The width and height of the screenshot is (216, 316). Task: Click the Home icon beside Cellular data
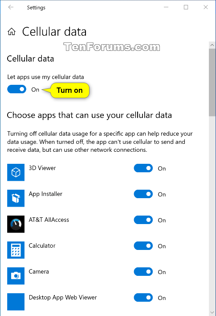click(x=12, y=32)
